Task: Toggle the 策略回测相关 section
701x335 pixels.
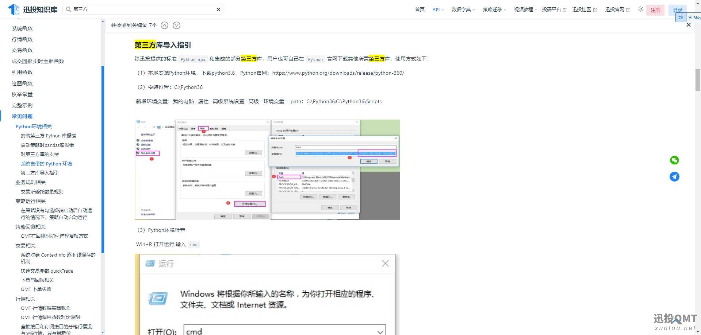Action: coord(31,227)
